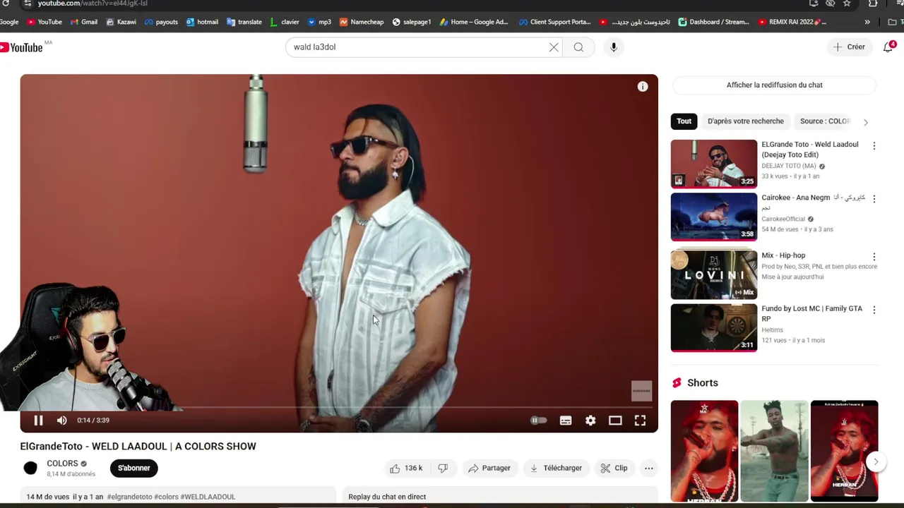This screenshot has height=508, width=904.
Task: Select D'après votre recherche chip
Action: pyautogui.click(x=746, y=121)
